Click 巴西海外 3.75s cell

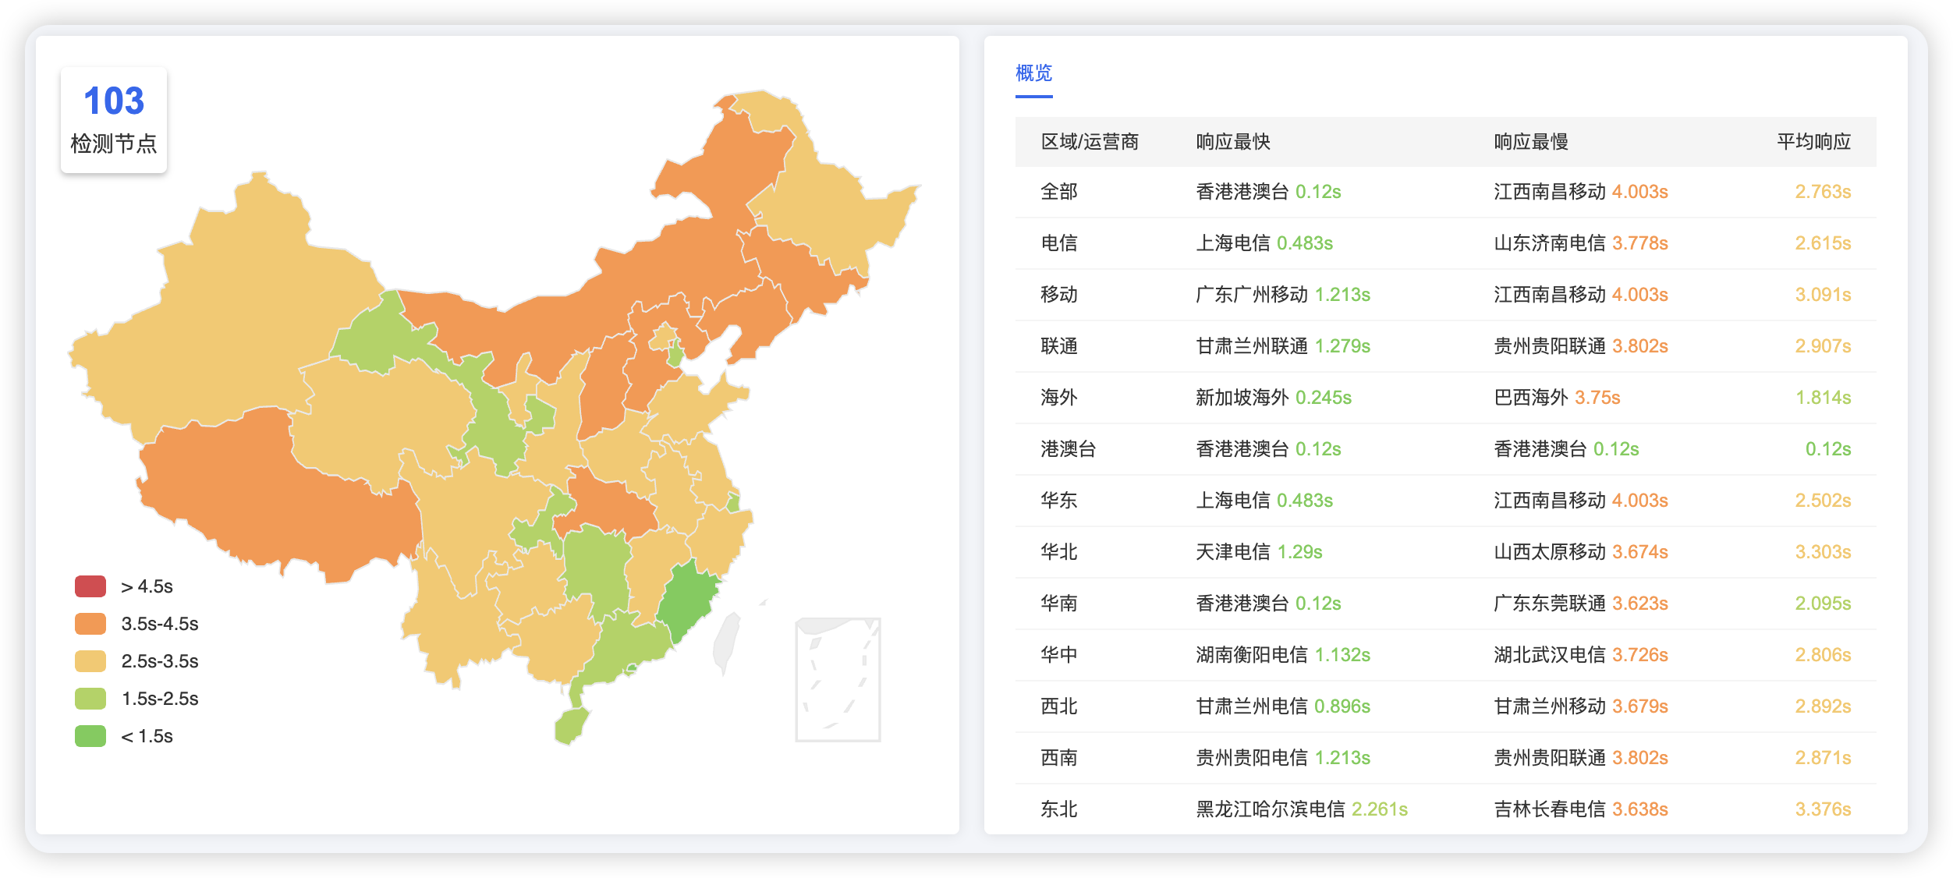click(x=1557, y=398)
